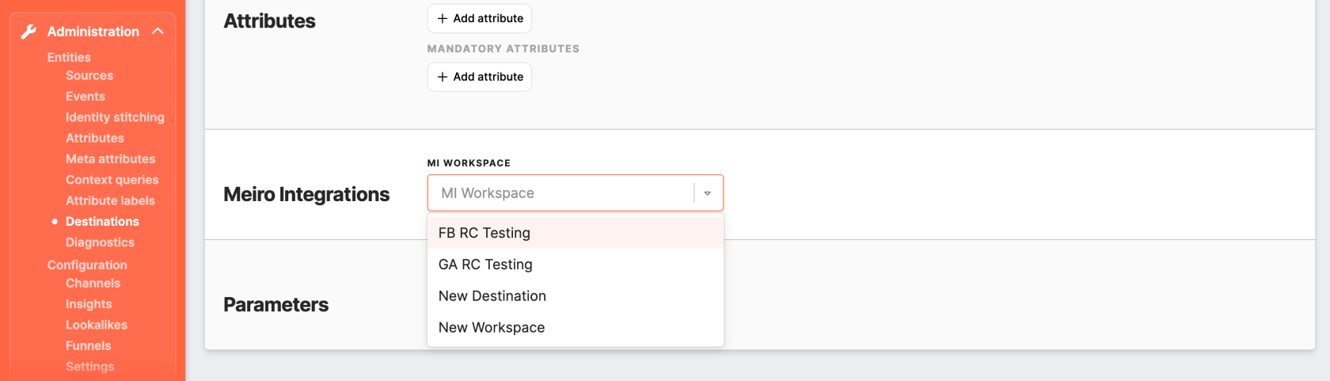This screenshot has height=381, width=1330.
Task: Click Add attribute button under Attributes
Action: [480, 18]
